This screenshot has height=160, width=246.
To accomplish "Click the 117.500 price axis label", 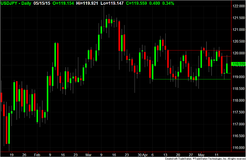I will coord(239,112).
